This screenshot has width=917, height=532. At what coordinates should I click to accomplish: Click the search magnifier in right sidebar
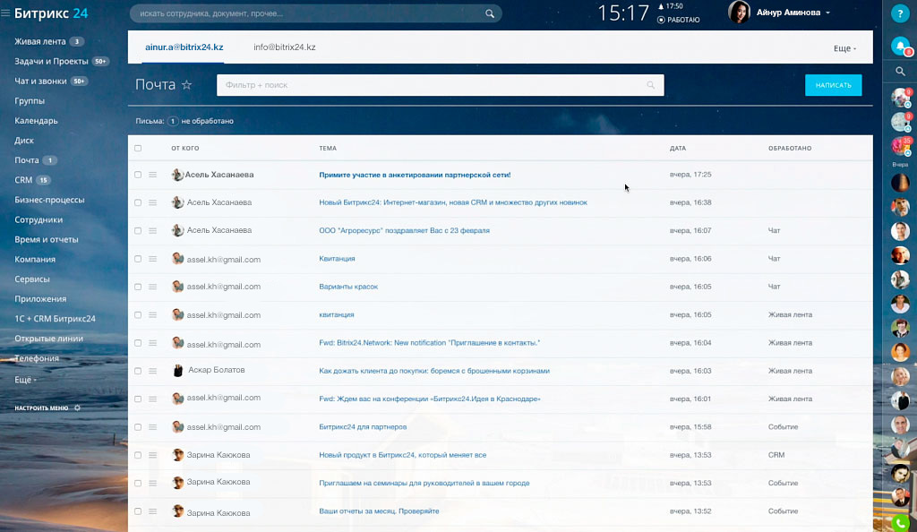click(900, 71)
